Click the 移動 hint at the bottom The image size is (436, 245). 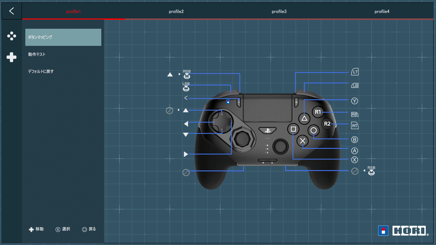tap(36, 229)
